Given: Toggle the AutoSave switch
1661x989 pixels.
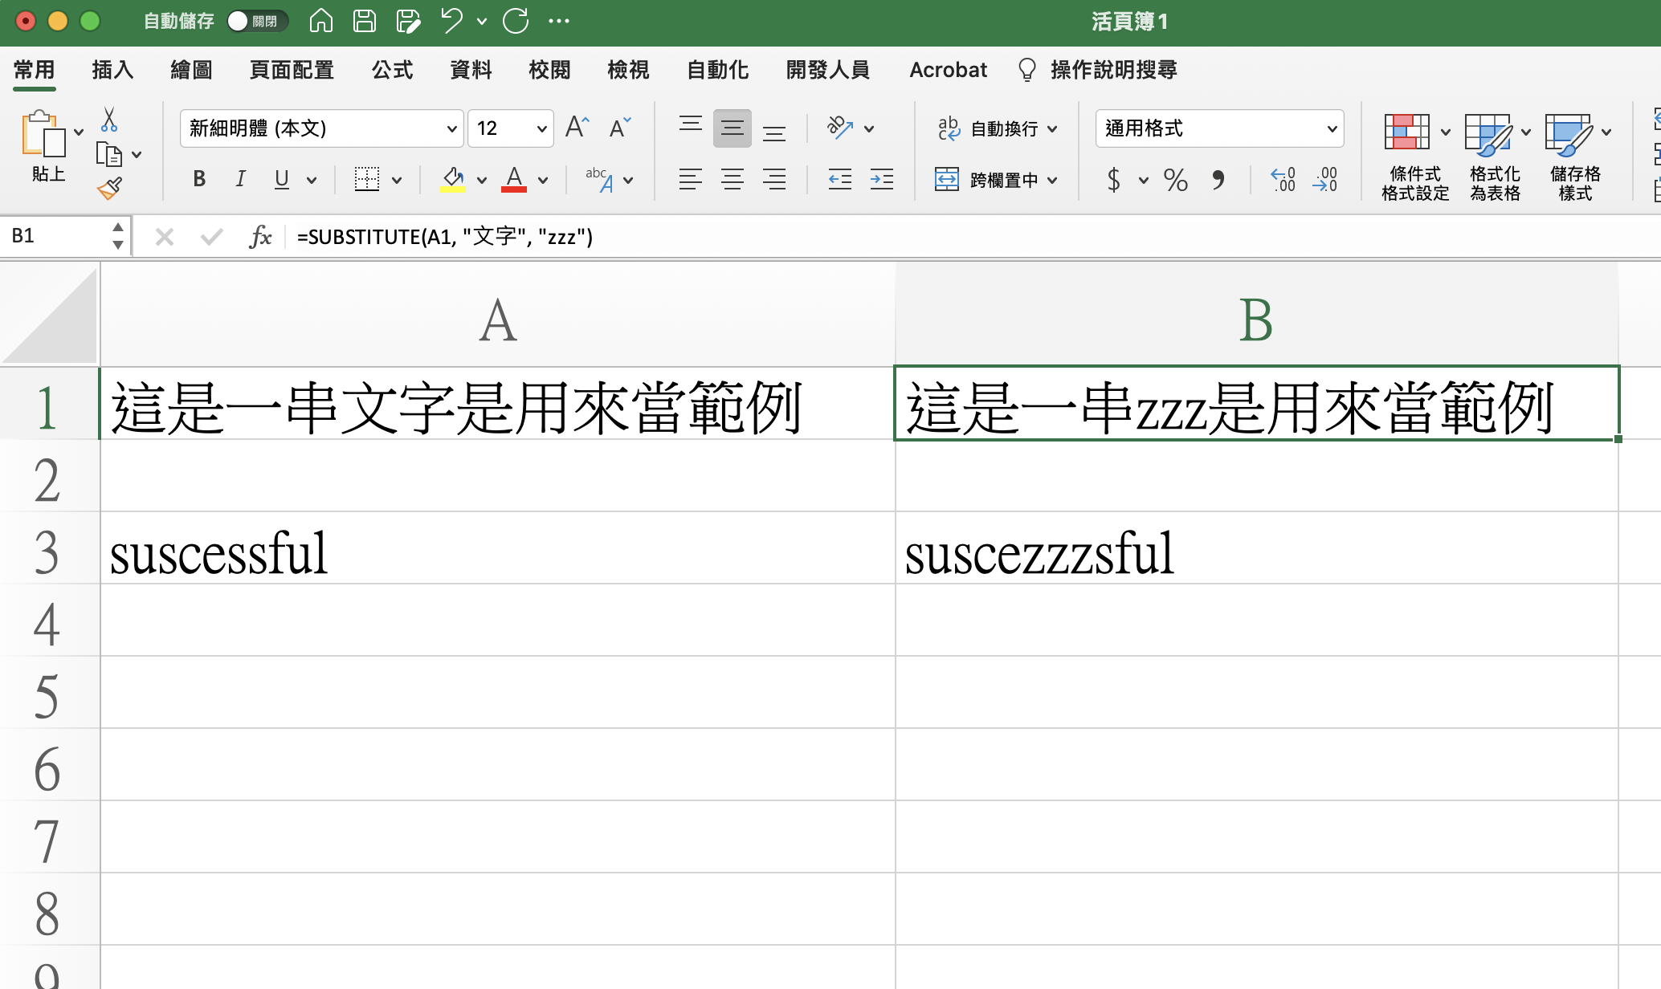Looking at the screenshot, I should (255, 21).
